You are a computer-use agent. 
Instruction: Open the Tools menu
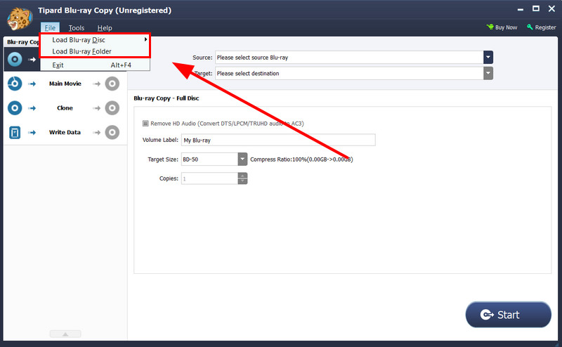tap(77, 27)
